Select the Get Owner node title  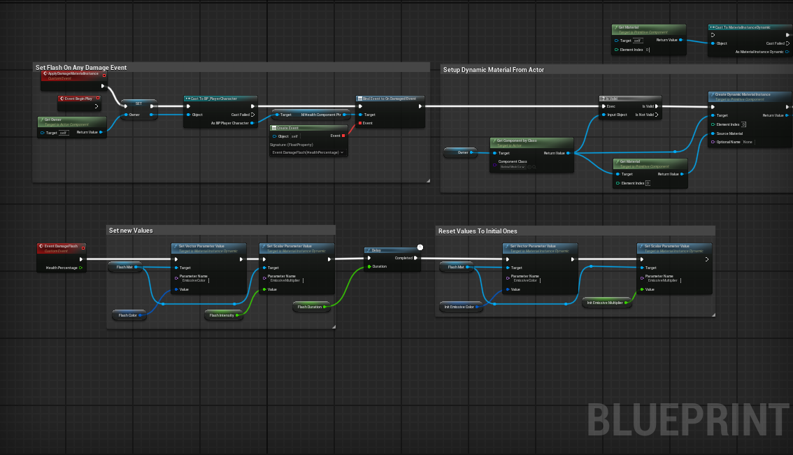52,120
